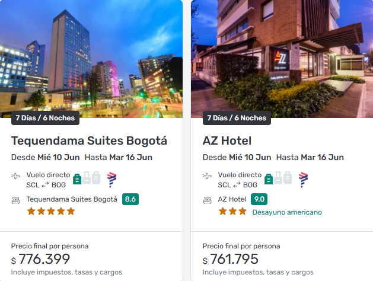
Task: Open the AZ Hotel package title
Action: (x=227, y=140)
